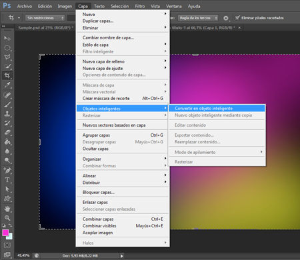The width and height of the screenshot is (300, 260).
Task: Open the Ventana menu
Action: pyautogui.click(x=174, y=6)
